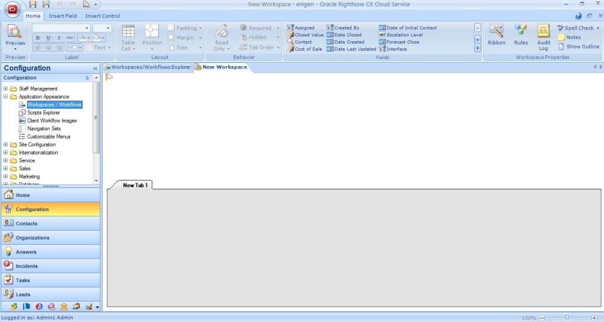Switch to Workspaces/Workflows Explorer tab

pyautogui.click(x=147, y=67)
